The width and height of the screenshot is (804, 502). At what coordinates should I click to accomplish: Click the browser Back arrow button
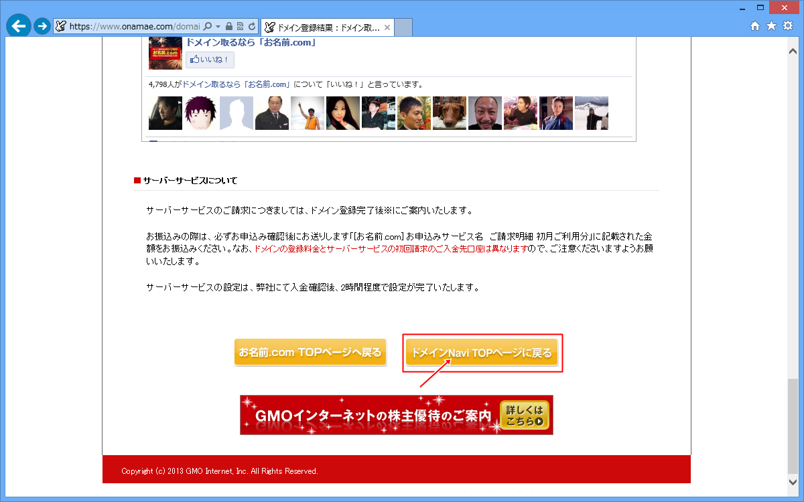click(18, 26)
